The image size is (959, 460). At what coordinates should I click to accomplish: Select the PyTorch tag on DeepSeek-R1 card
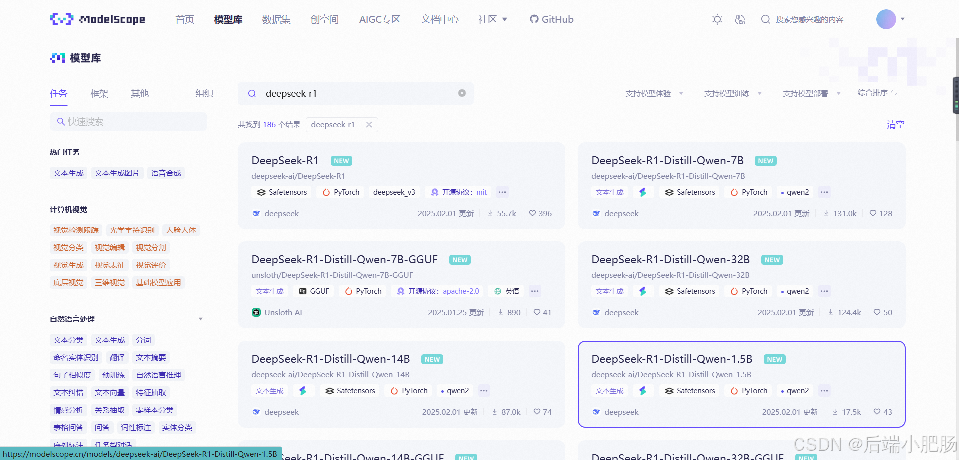tap(340, 192)
